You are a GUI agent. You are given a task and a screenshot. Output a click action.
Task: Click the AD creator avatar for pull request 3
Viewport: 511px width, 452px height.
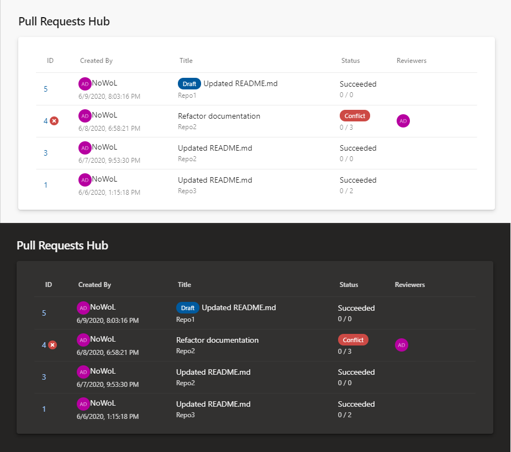(85, 147)
